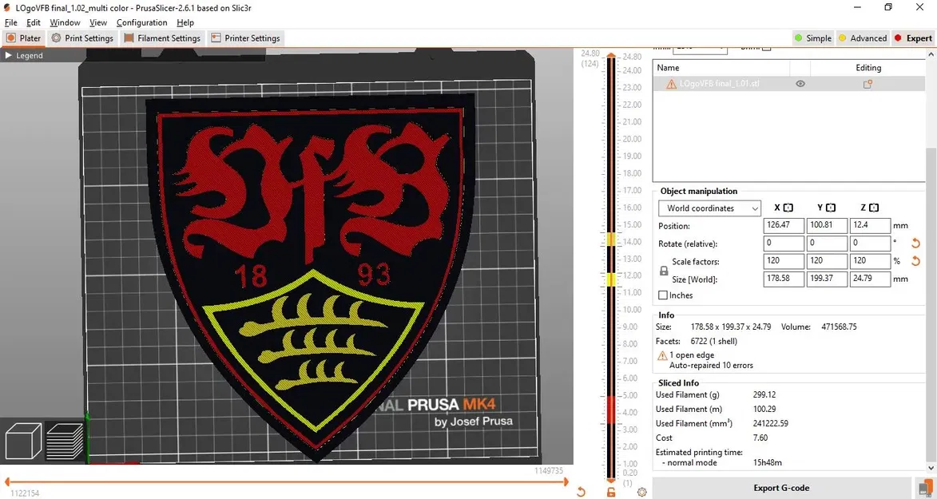Select Advanced mode
Image resolution: width=937 pixels, height=499 pixels.
click(862, 38)
